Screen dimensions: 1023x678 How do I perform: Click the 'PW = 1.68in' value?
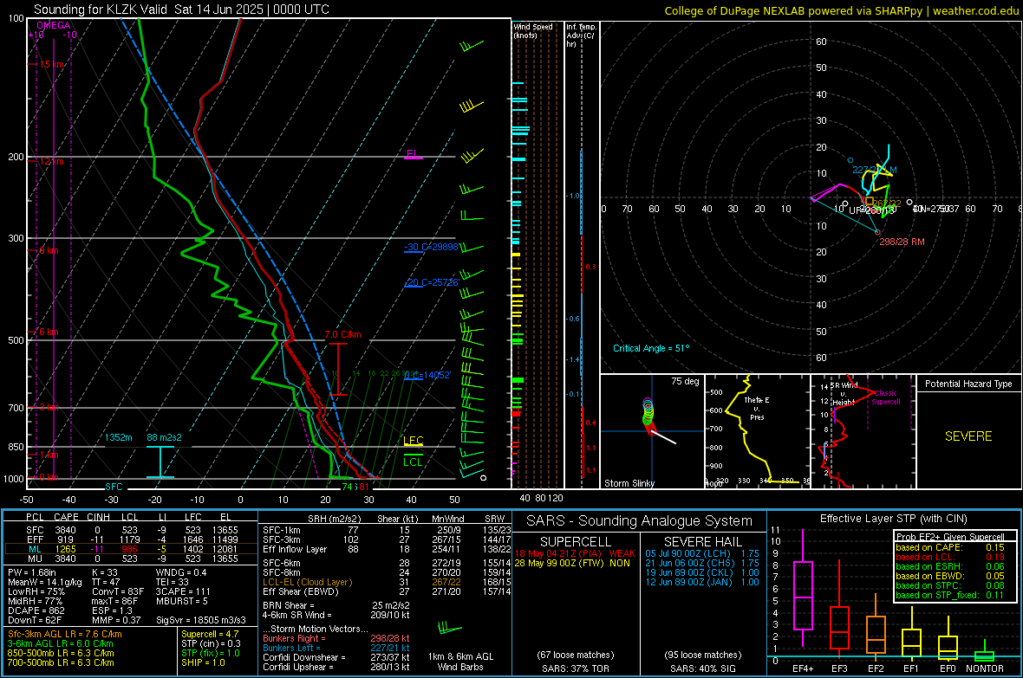pos(32,572)
